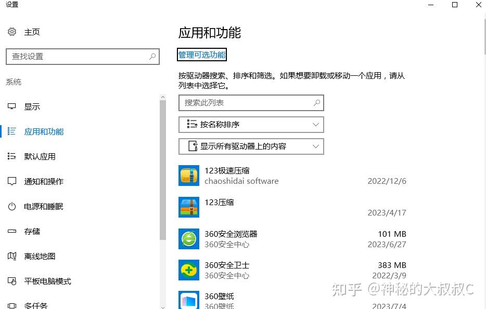Click sidebar scrollbar up arrow
486x309 pixels.
click(163, 97)
